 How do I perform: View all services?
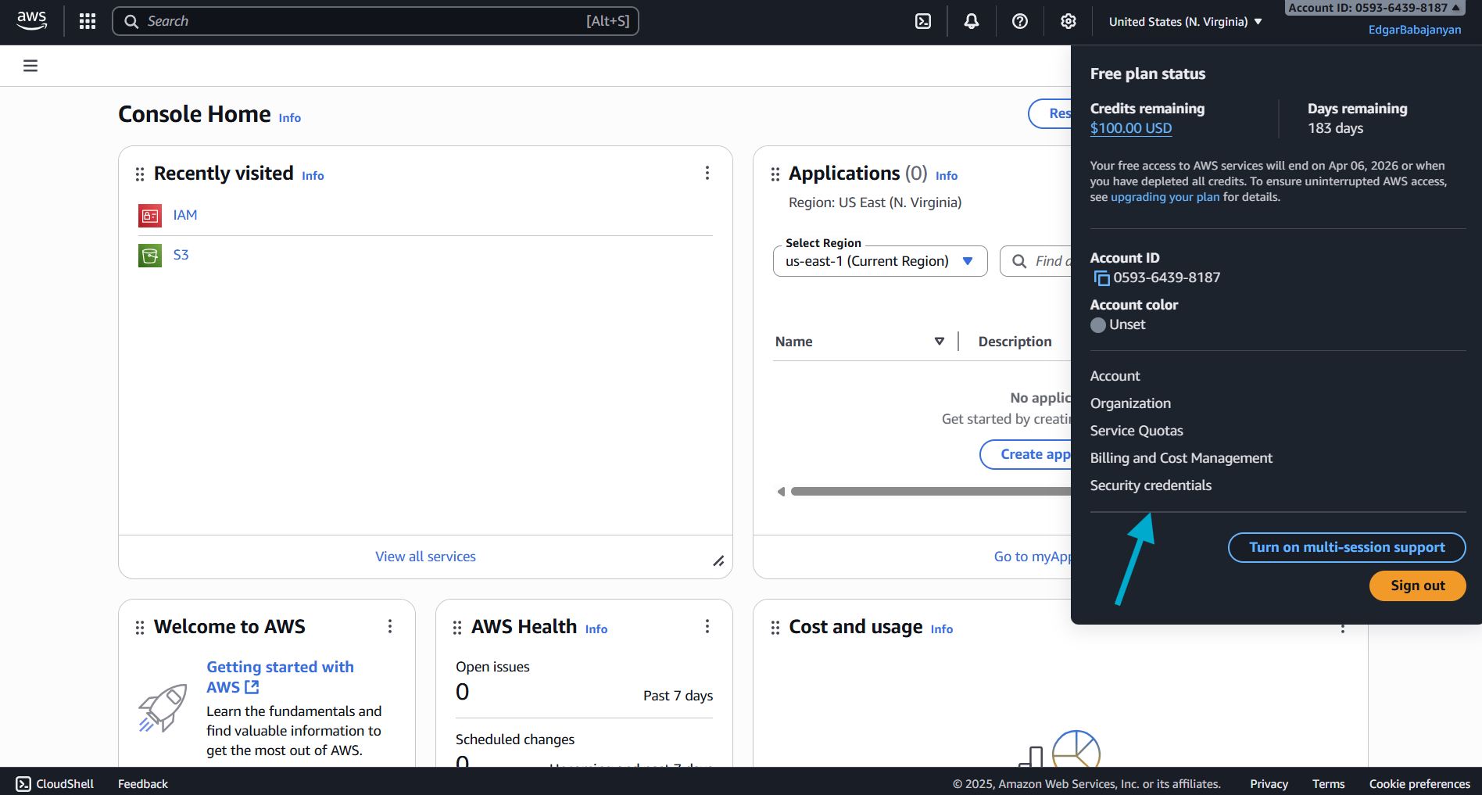click(425, 556)
